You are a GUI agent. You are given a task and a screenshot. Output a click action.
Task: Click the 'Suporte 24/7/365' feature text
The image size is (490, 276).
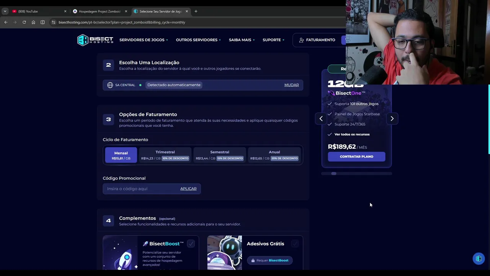[350, 124]
